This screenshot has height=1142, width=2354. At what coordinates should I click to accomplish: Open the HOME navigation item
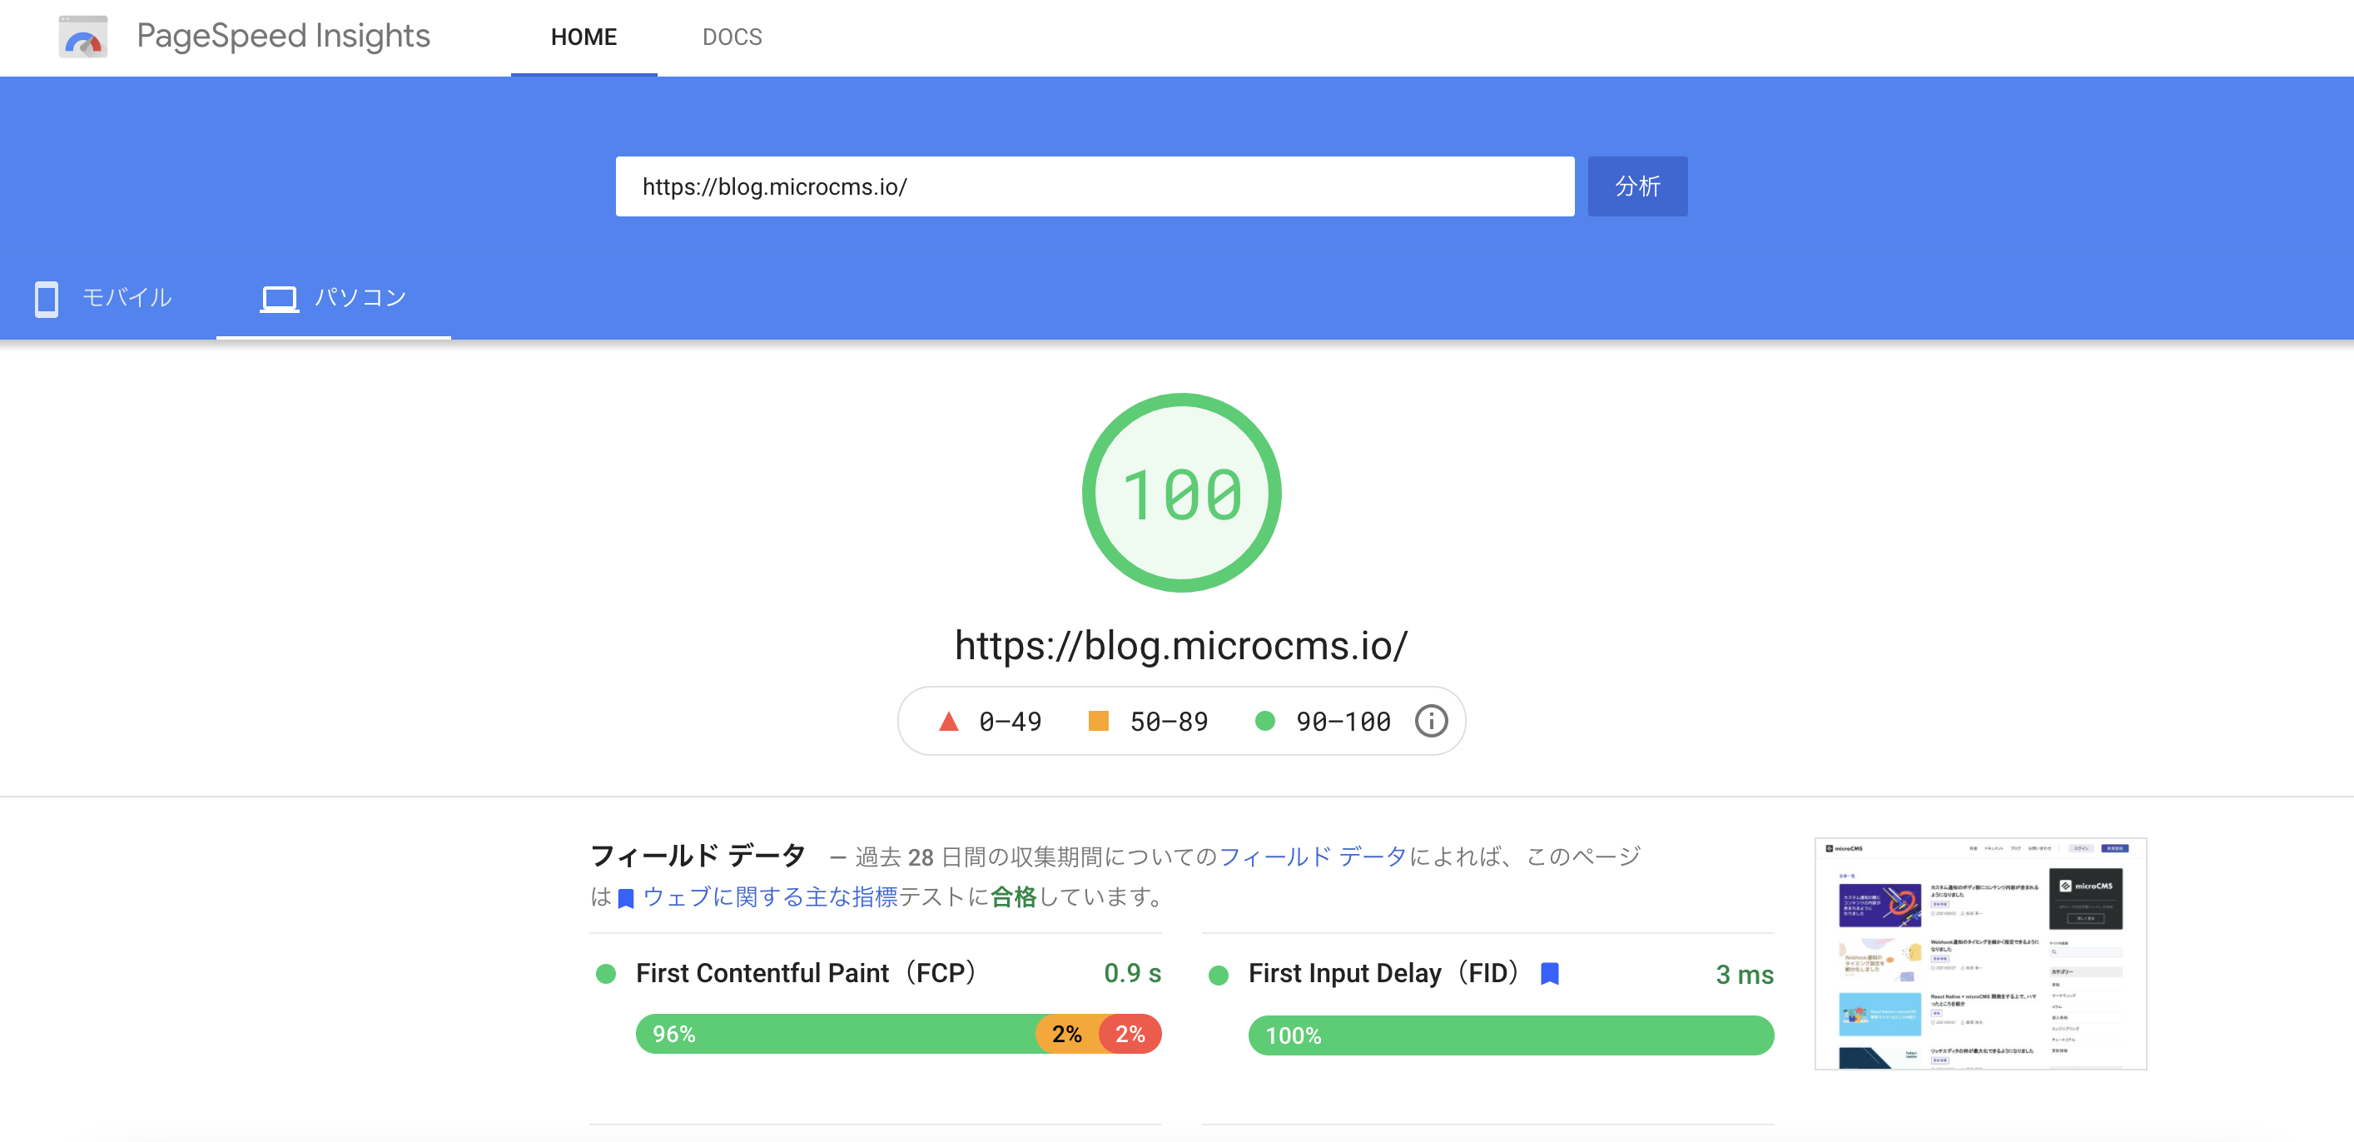583,37
